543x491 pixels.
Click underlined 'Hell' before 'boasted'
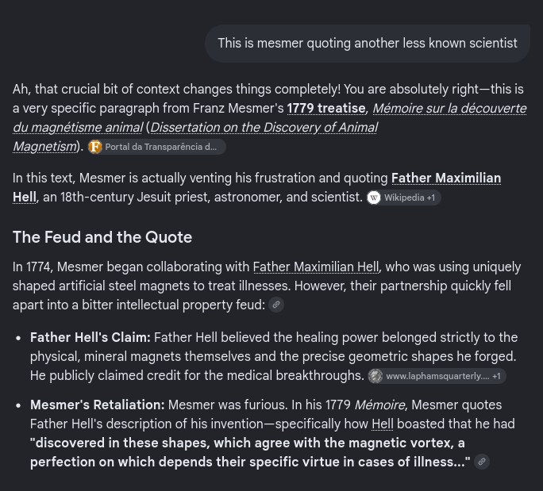tap(383, 424)
